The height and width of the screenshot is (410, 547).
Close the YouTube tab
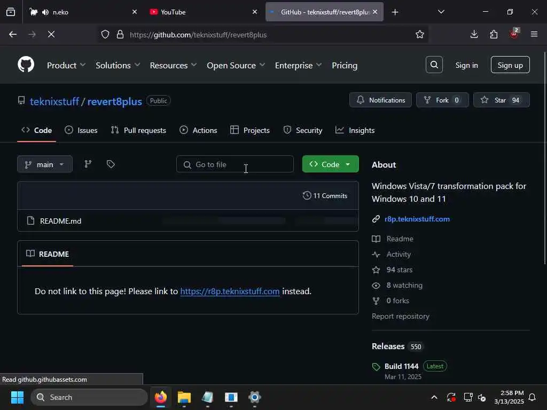[x=255, y=12]
